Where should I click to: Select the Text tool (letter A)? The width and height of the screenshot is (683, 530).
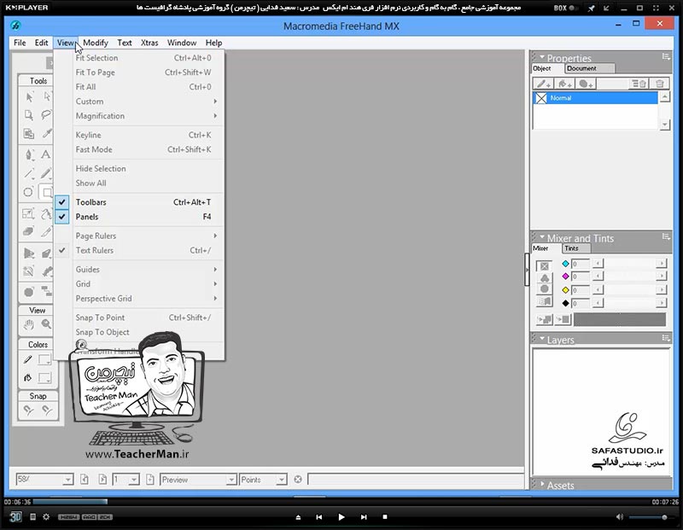coord(46,154)
